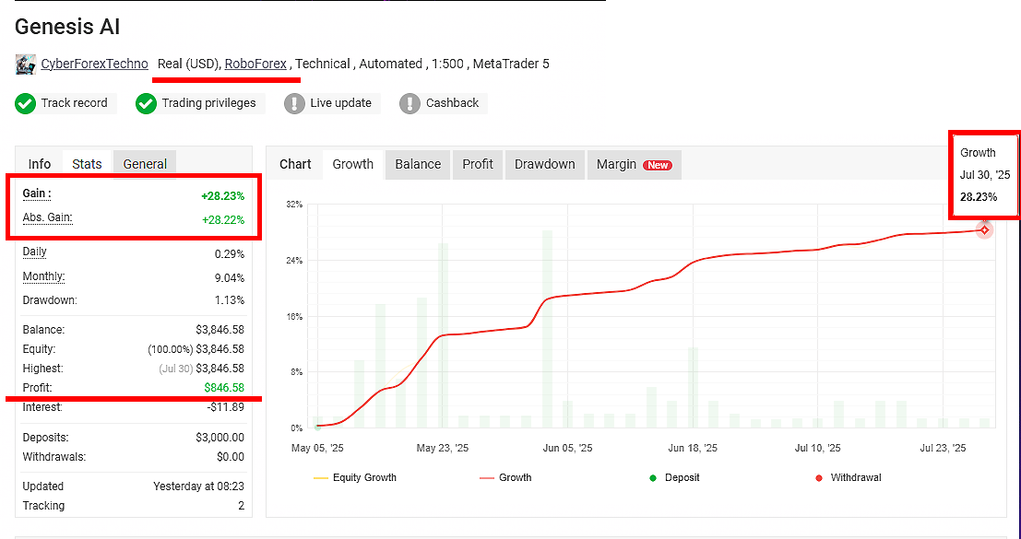
Task: Click the Monthly label
Action: 43,276
